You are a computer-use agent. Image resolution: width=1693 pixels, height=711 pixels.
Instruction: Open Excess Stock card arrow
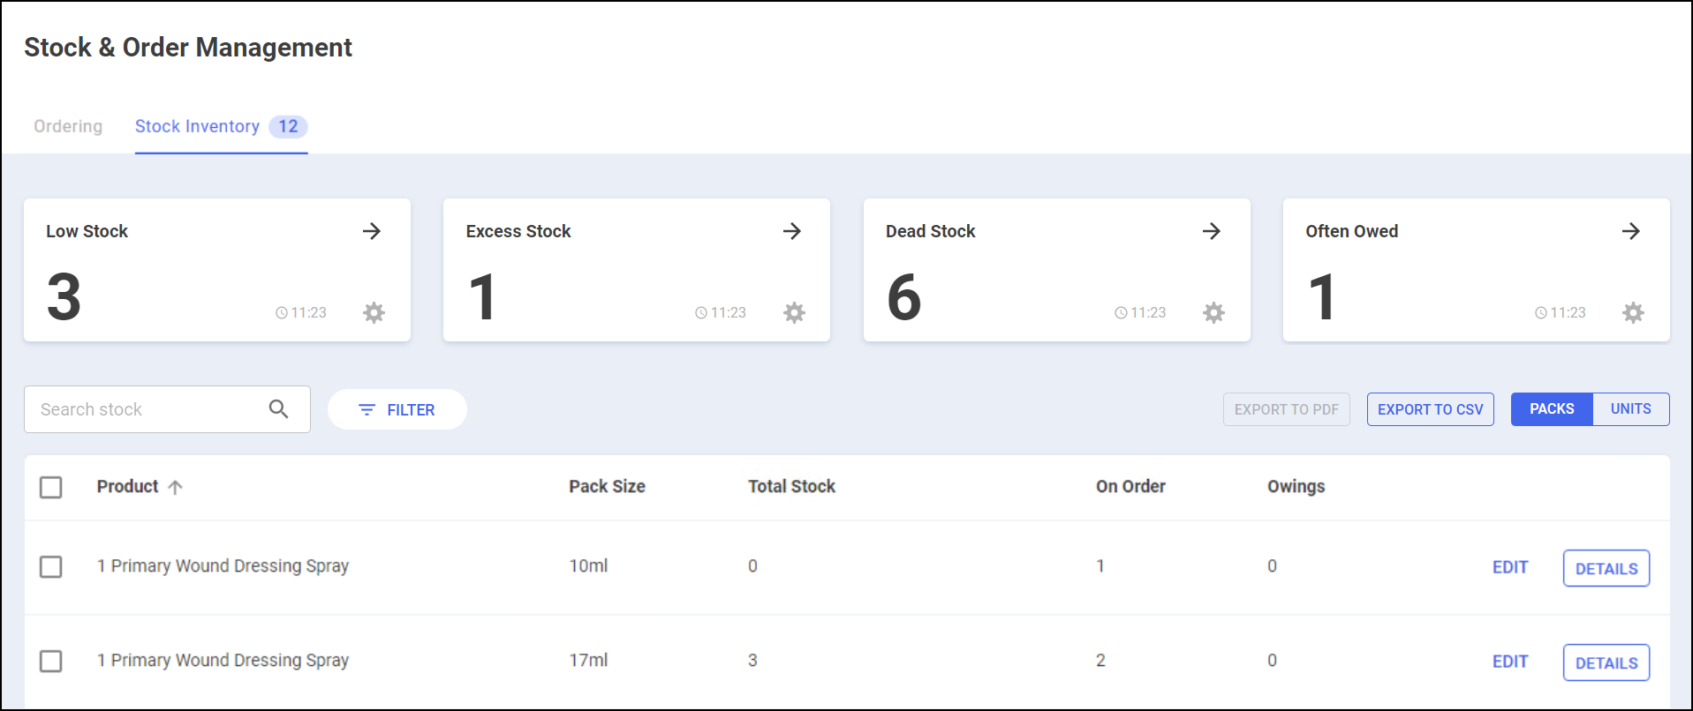point(792,231)
